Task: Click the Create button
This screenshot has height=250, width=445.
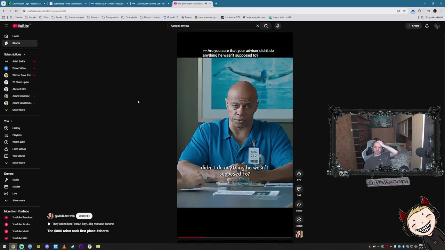Action: point(414,26)
